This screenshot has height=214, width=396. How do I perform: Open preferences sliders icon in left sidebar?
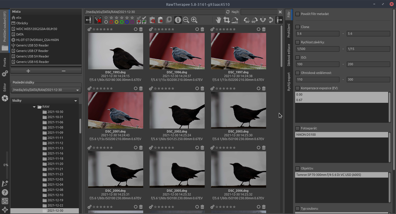pyautogui.click(x=5, y=201)
